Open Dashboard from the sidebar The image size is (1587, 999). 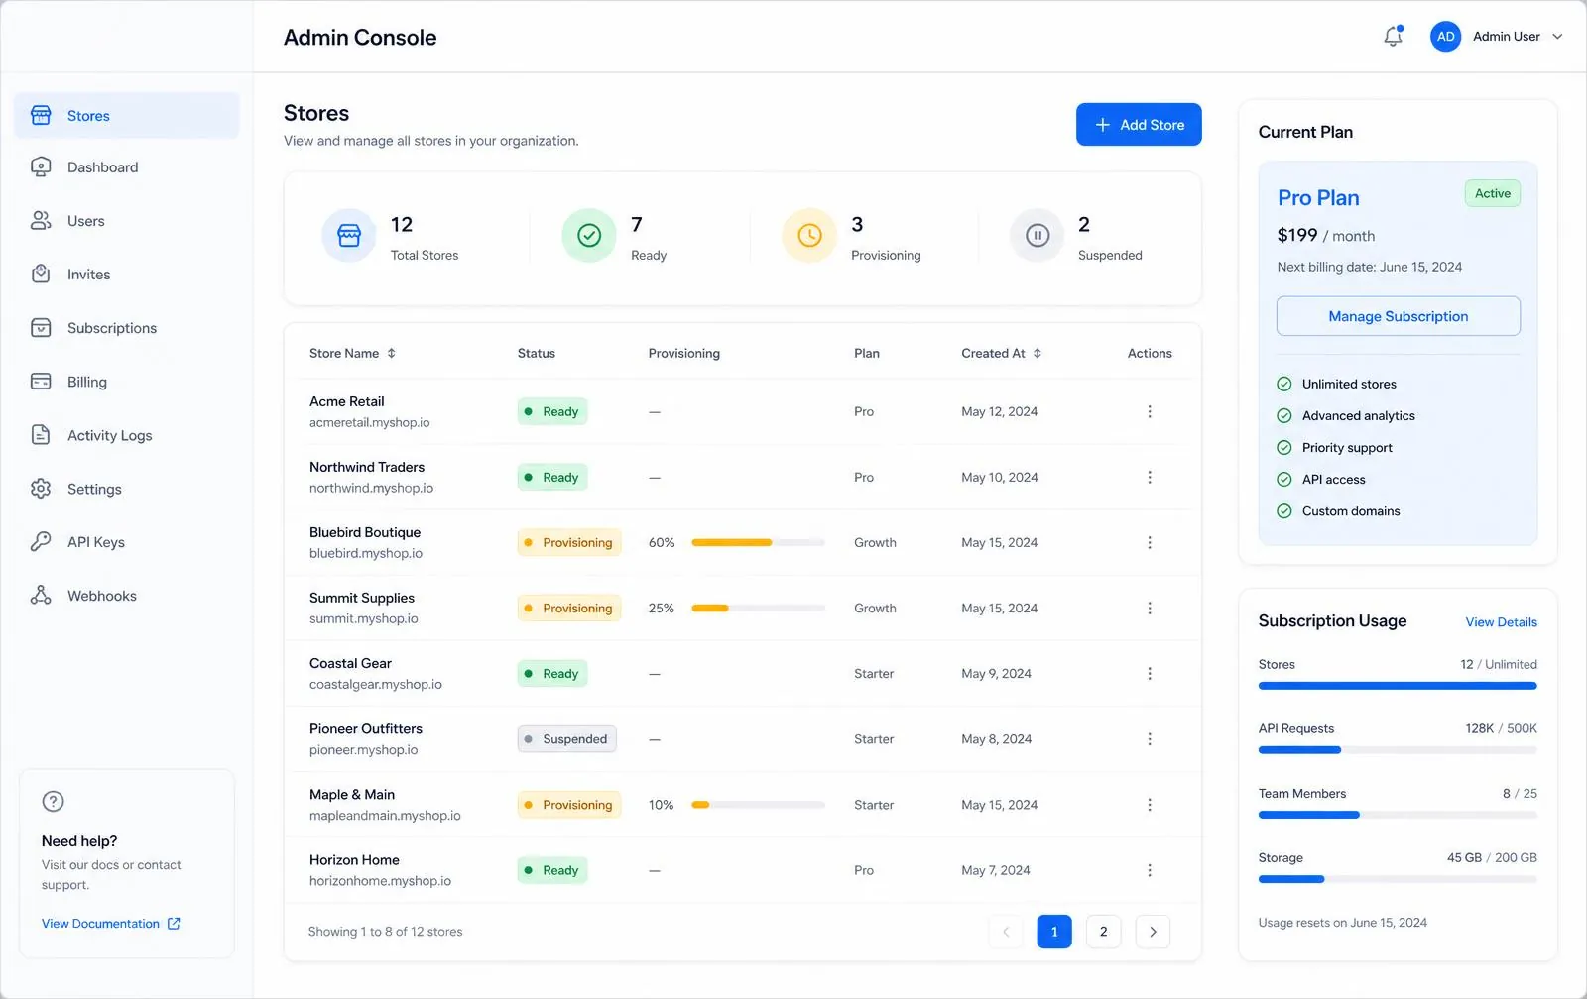point(127,167)
